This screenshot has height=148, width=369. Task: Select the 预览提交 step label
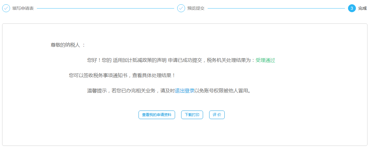pos(196,9)
